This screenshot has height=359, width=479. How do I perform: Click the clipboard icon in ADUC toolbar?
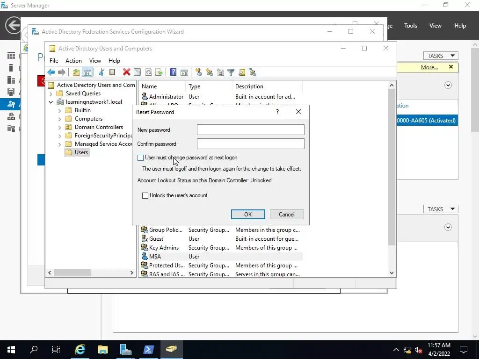click(x=112, y=72)
